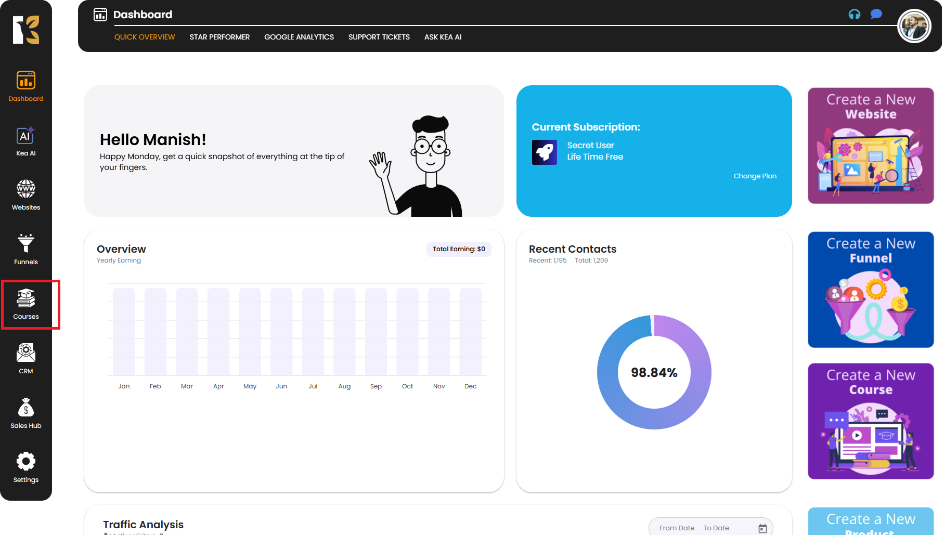
Task: Click the From Date field
Action: click(x=677, y=528)
